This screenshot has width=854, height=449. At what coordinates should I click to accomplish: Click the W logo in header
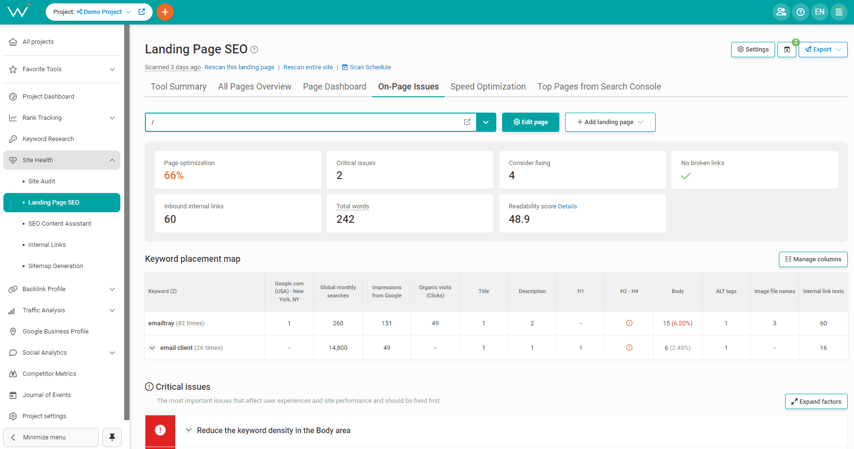(18, 11)
